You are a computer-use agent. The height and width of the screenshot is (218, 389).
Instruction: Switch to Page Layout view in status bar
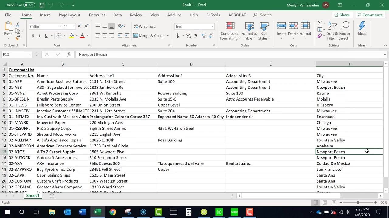click(325, 203)
